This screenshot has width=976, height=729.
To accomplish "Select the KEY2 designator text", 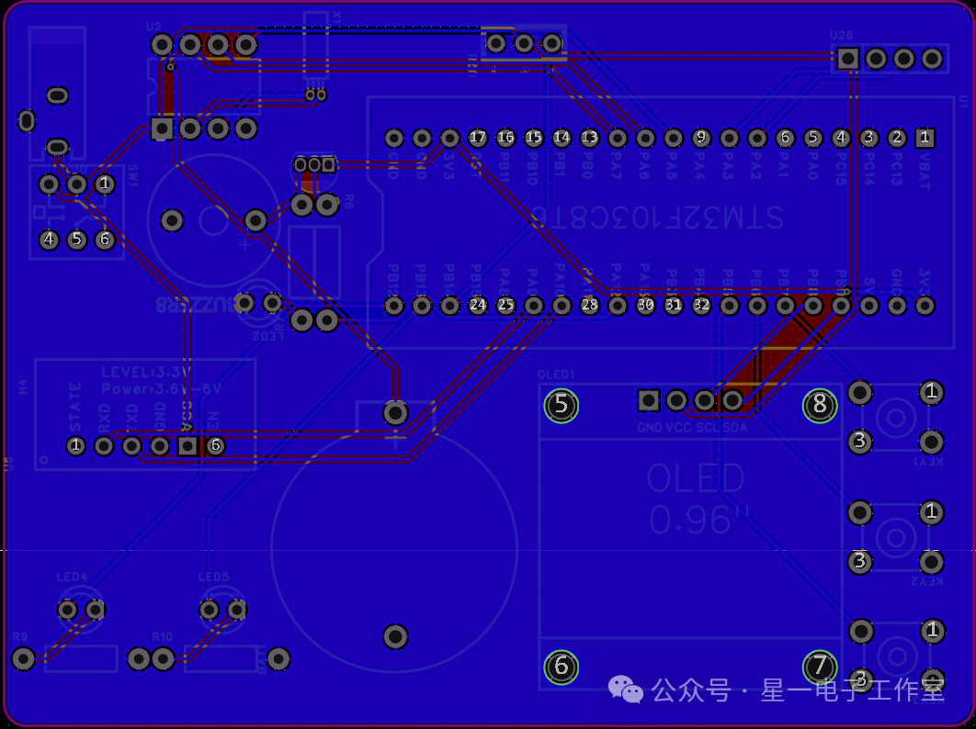I will coord(928,581).
